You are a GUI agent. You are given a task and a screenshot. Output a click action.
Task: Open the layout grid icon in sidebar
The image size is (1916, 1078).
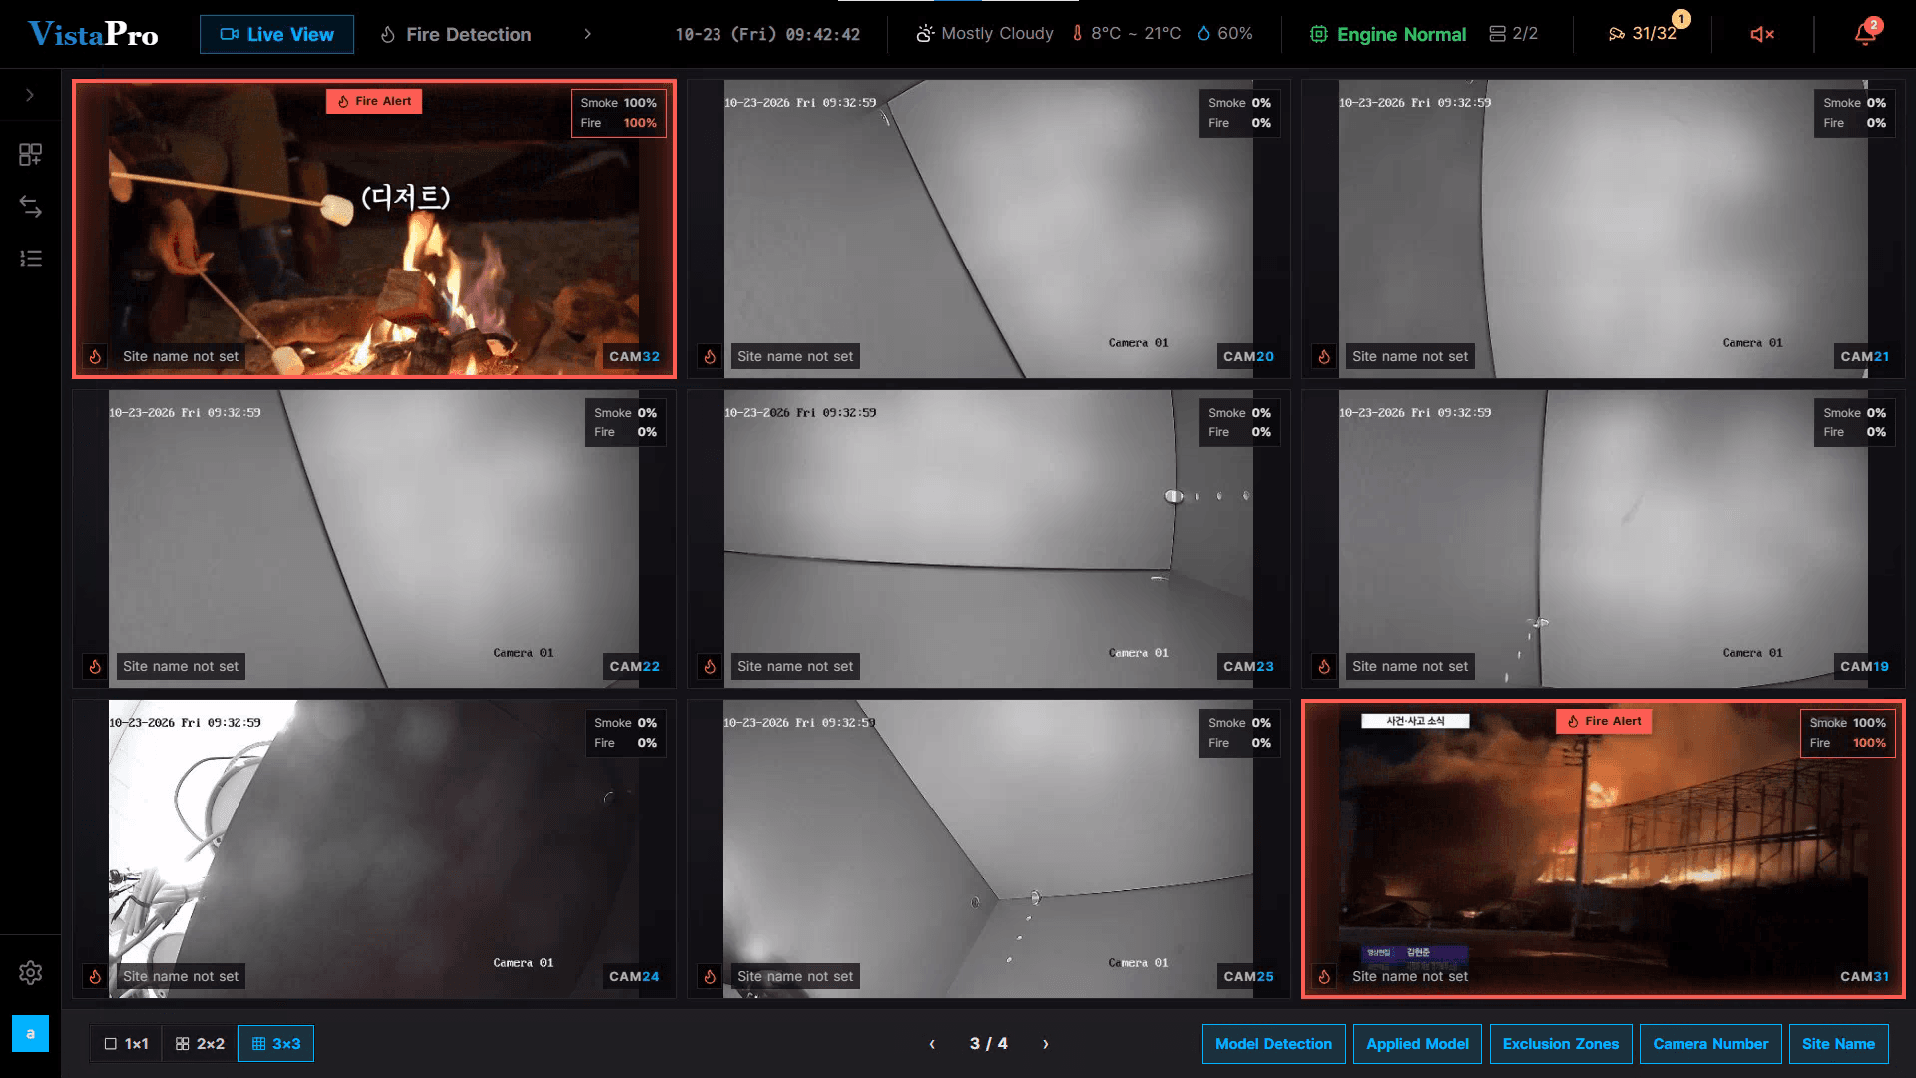pyautogui.click(x=30, y=154)
